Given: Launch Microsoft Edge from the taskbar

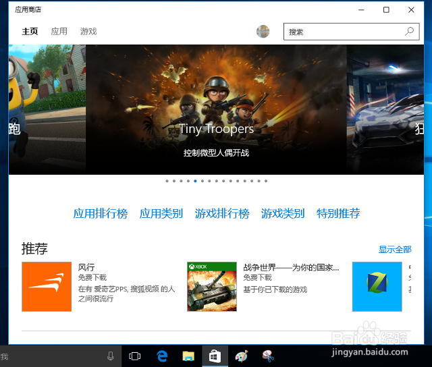Looking at the screenshot, I should tap(162, 356).
